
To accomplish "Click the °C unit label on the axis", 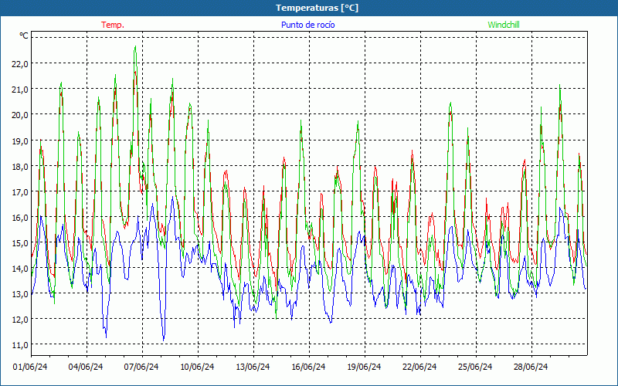I will pyautogui.click(x=24, y=36).
